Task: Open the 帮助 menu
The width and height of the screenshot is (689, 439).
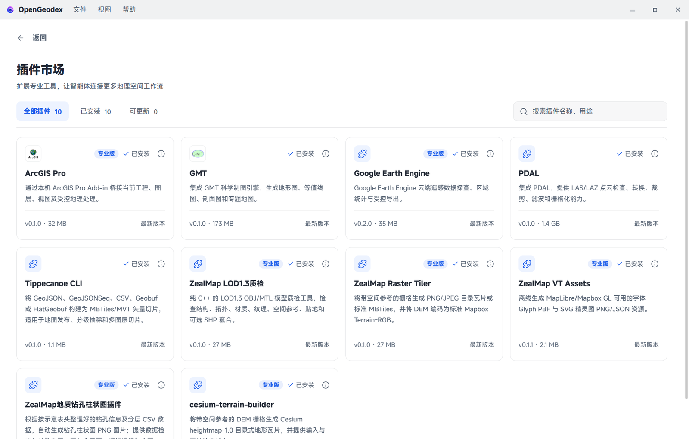Action: pyautogui.click(x=129, y=9)
